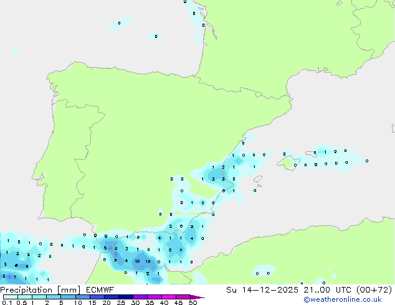
Task: Click the legend swatch between 40 and 45
Action: (x=169, y=297)
